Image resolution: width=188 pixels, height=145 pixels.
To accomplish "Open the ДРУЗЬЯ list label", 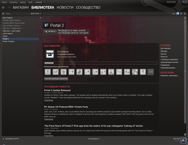I will 176,139.
